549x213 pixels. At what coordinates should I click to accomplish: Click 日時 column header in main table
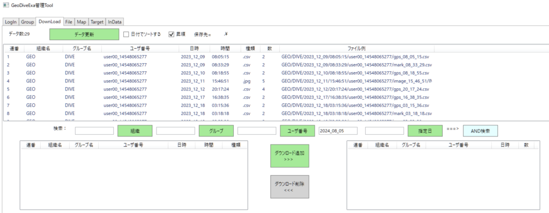click(194, 49)
